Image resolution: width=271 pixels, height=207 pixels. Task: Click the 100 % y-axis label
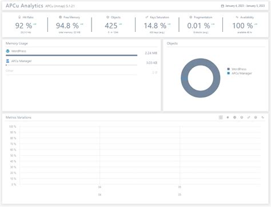click(x=13, y=127)
